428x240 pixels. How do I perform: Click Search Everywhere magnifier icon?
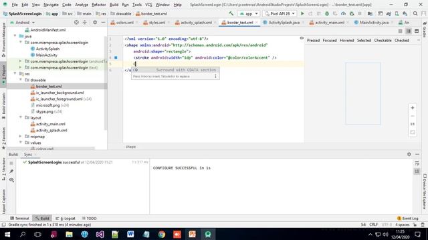(415, 13)
